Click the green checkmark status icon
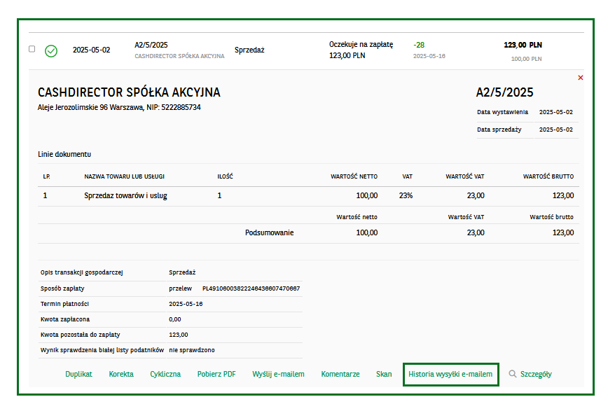This screenshot has height=411, width=615. 51,51
